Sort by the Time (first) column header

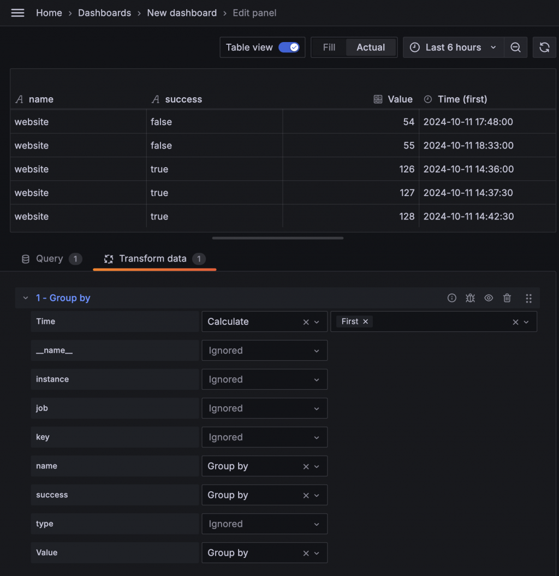(462, 99)
